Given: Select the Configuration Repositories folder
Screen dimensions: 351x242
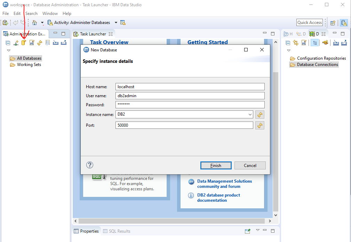Looking at the screenshot, I should (x=318, y=58).
